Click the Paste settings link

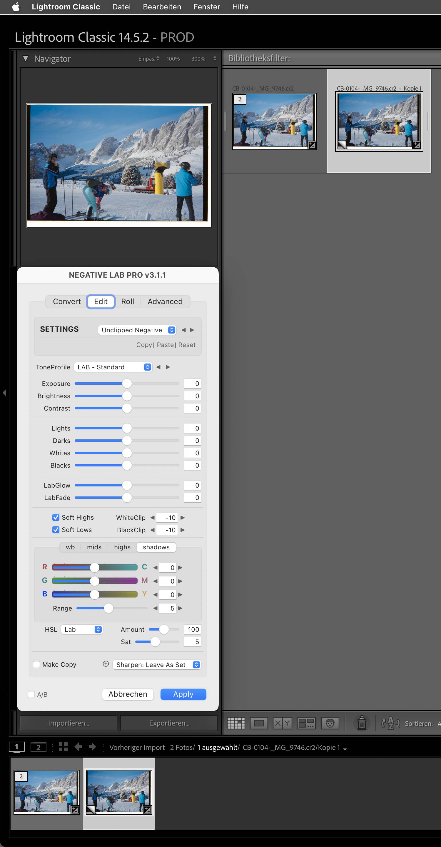pyautogui.click(x=165, y=345)
